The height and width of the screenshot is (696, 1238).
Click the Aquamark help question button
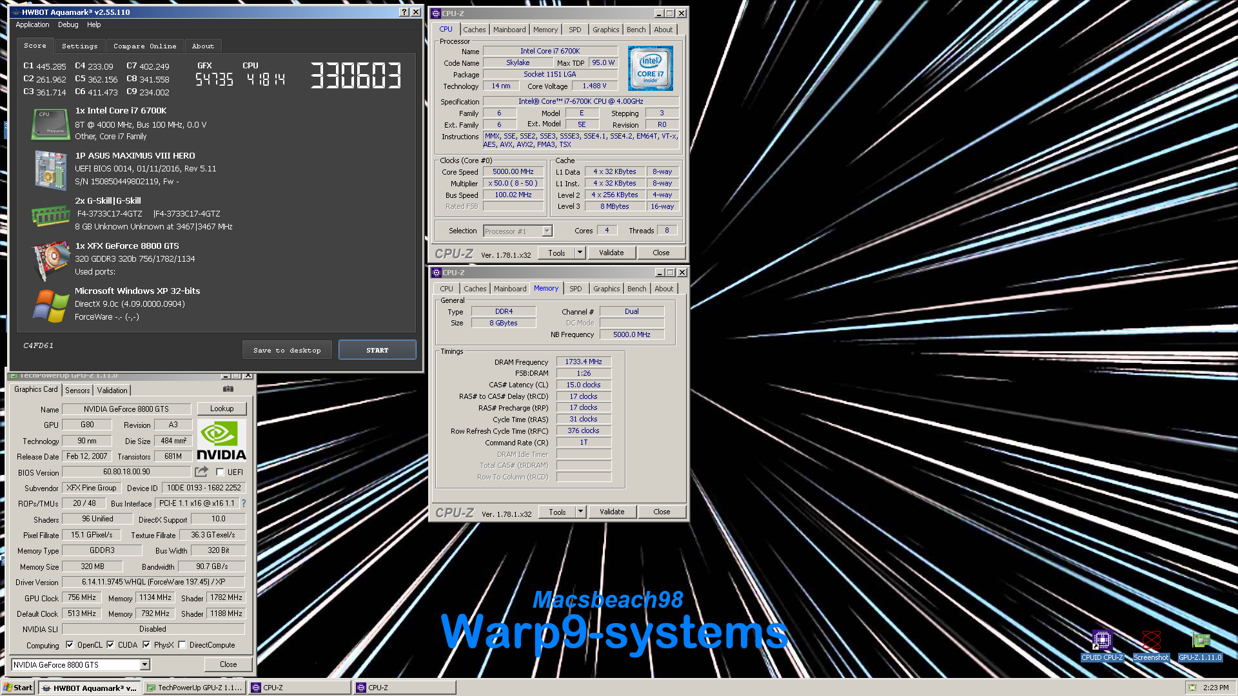coord(404,12)
